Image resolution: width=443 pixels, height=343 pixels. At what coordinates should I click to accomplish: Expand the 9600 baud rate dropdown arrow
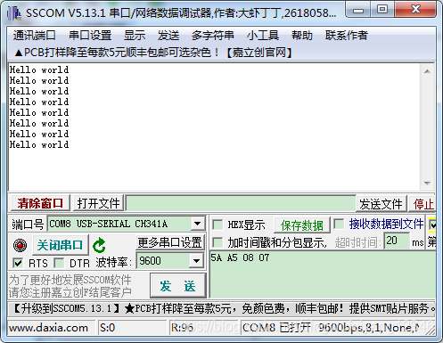pyautogui.click(x=196, y=261)
